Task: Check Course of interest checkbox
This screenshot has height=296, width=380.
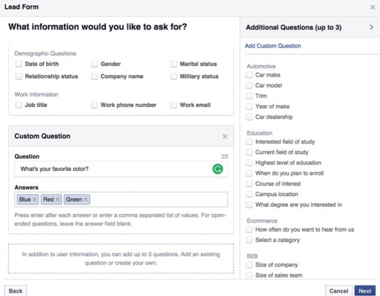Action: click(249, 184)
